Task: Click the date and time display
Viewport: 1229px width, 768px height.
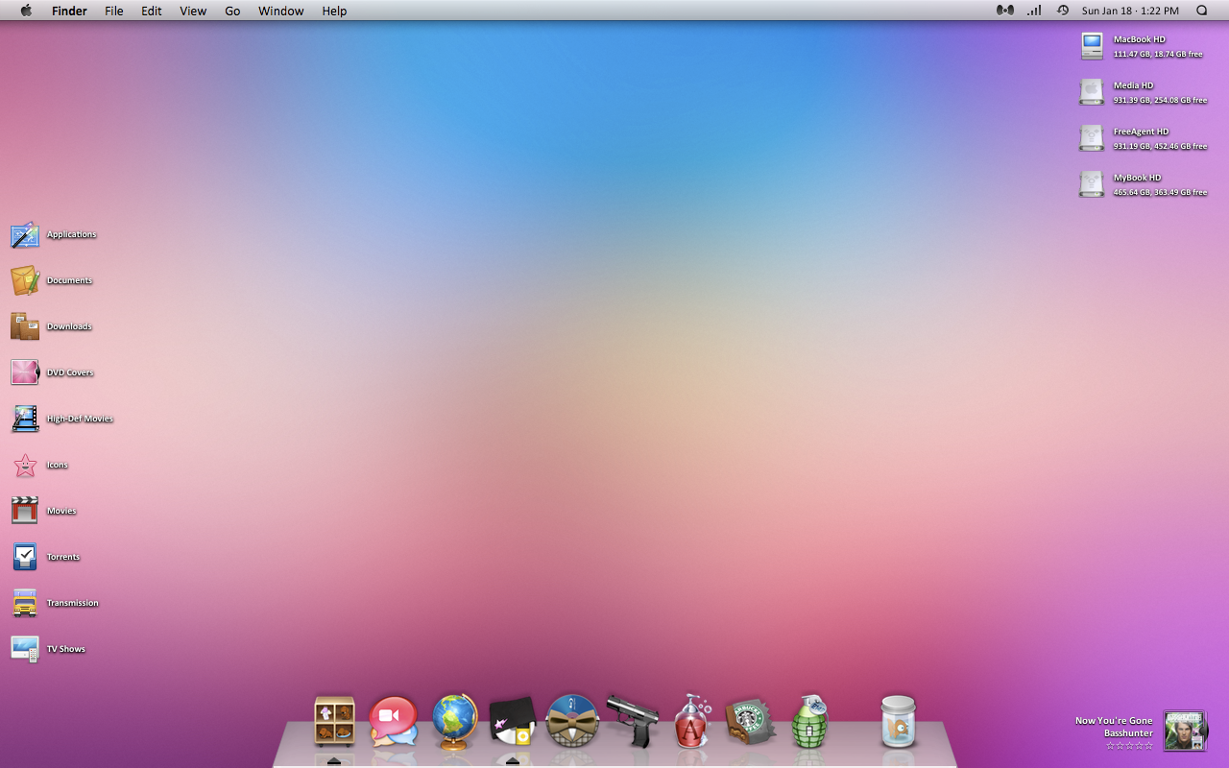Action: 1130,11
